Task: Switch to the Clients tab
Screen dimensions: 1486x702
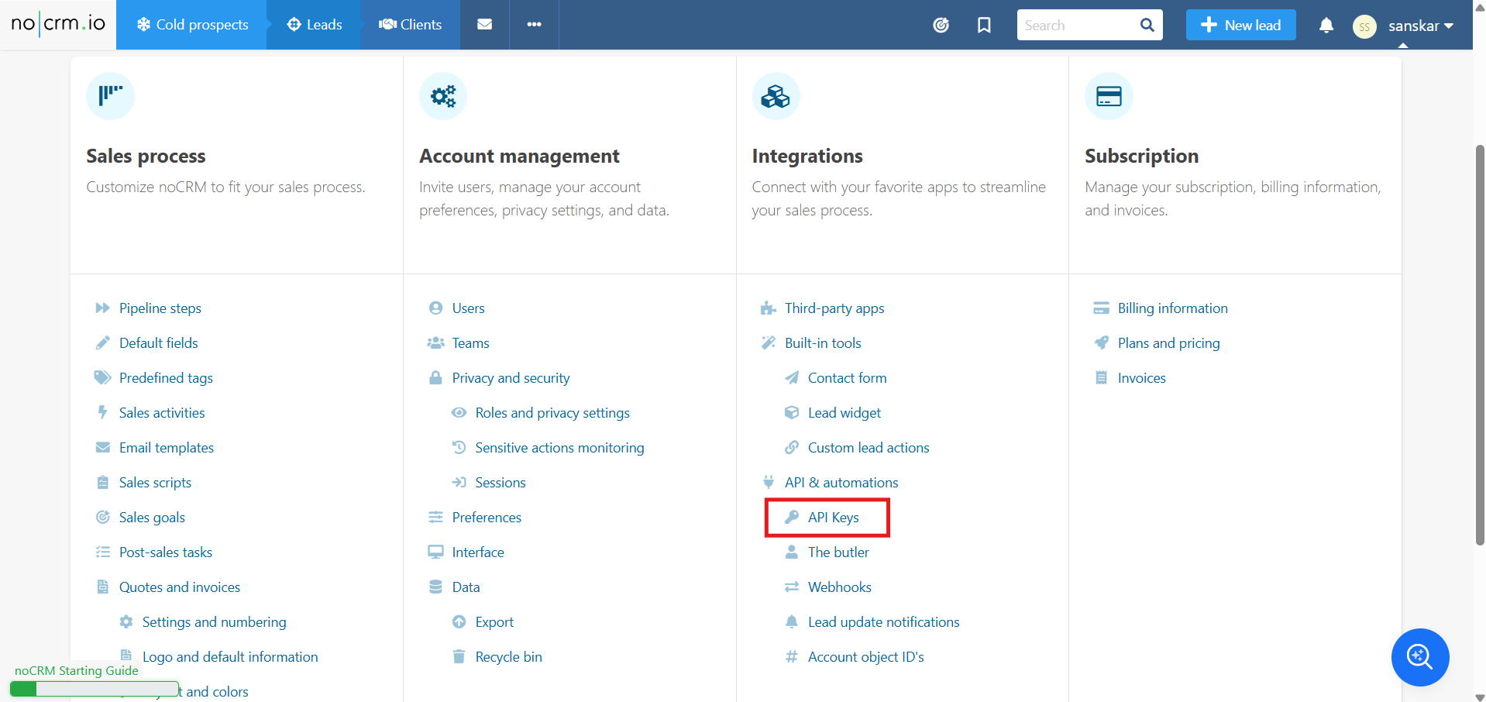Action: coord(411,25)
